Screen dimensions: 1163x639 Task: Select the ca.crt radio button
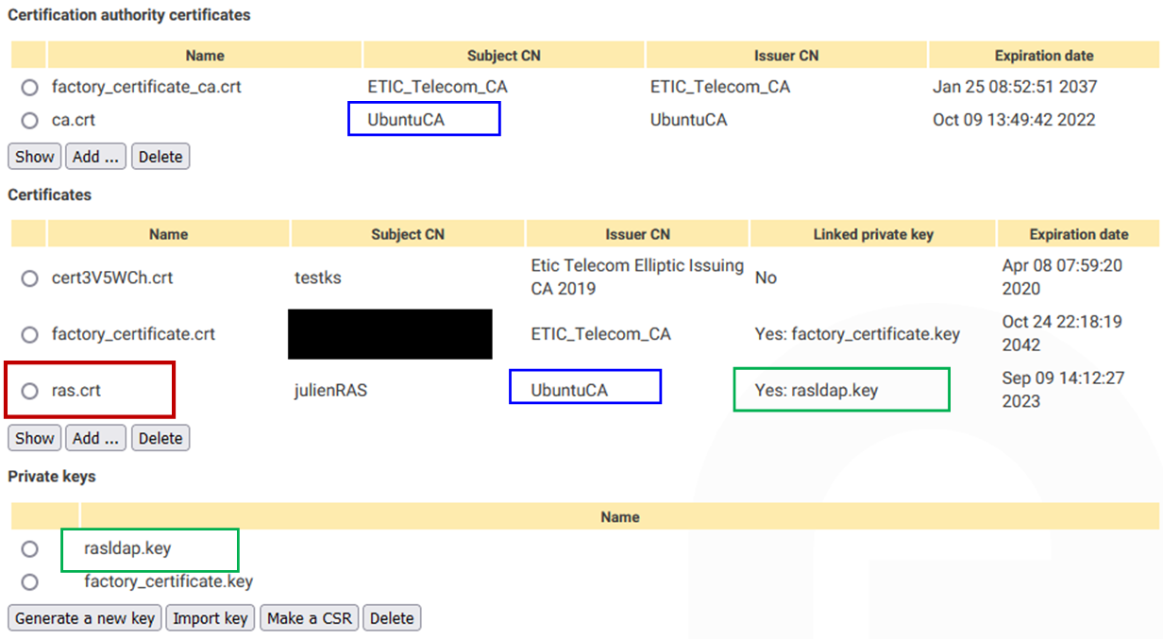tap(30, 121)
